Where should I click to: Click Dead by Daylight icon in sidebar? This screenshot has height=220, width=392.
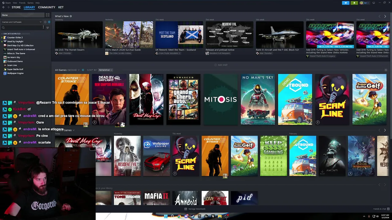pyautogui.click(x=5, y=42)
